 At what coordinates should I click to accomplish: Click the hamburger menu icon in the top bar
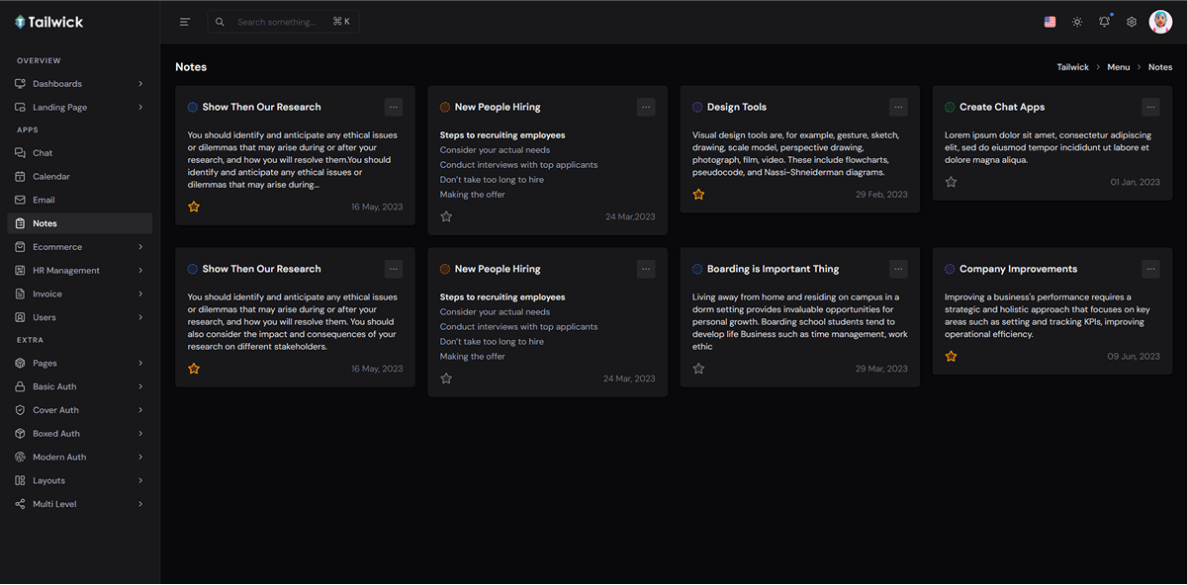(x=185, y=22)
